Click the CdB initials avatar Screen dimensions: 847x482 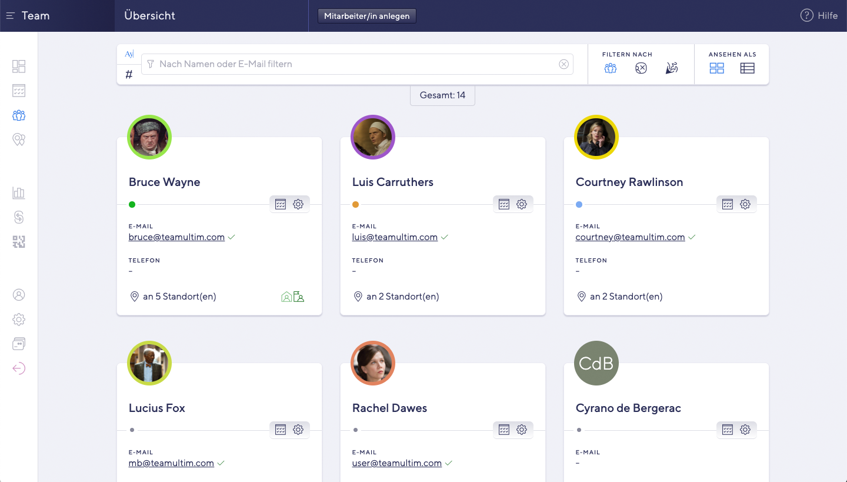[596, 363]
